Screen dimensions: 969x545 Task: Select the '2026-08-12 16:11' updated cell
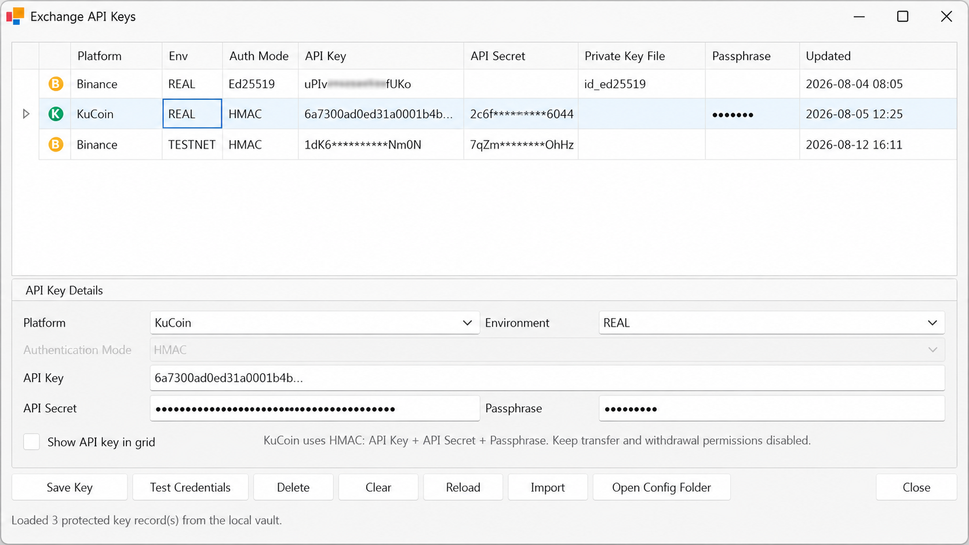click(x=878, y=144)
